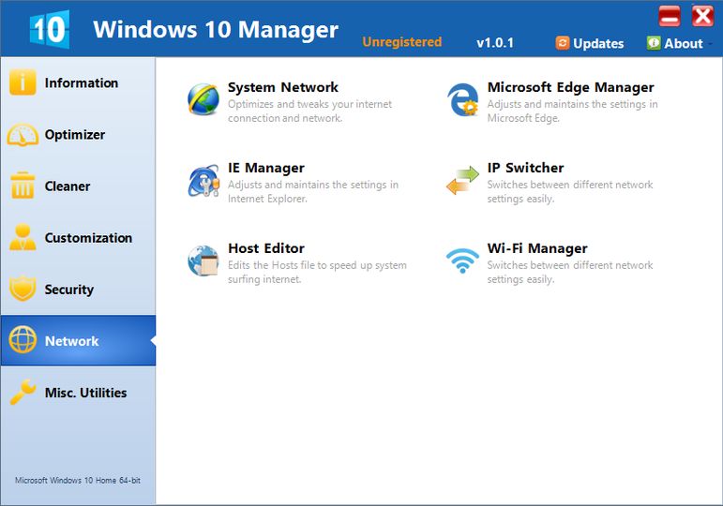Open the About menu

point(675,43)
